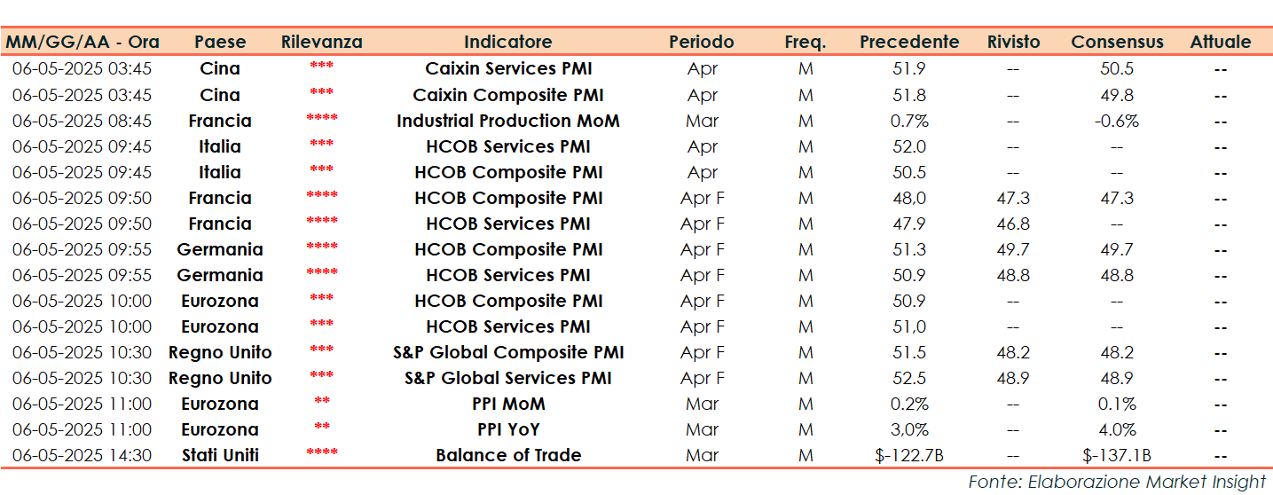Click the "$-122.7B" previous value

pyautogui.click(x=909, y=455)
